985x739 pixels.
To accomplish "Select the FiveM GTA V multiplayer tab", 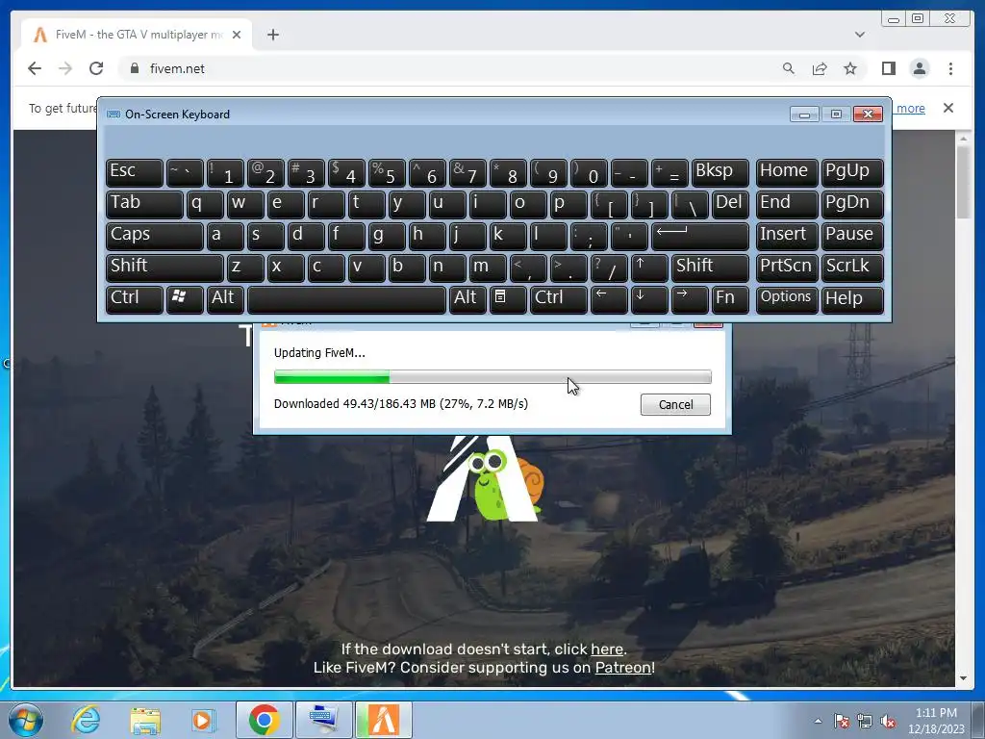I will [137, 35].
